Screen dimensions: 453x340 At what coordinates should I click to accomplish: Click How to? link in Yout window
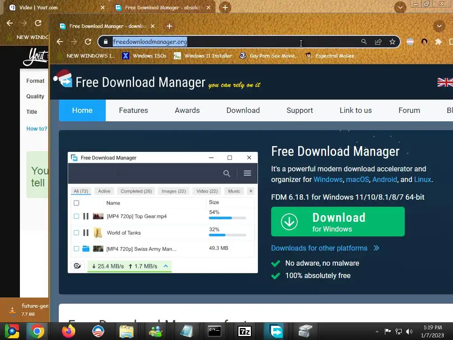point(37,129)
